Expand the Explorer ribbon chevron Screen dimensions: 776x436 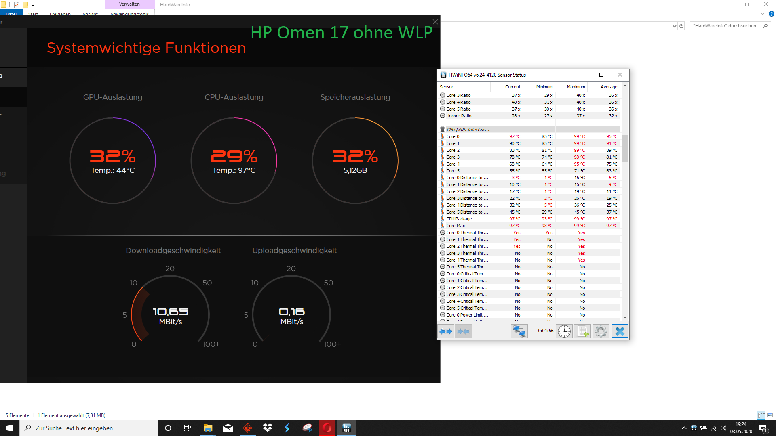pyautogui.click(x=763, y=14)
